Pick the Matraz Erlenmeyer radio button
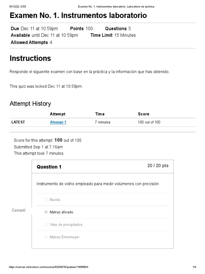This screenshot has width=205, height=274. (x=46, y=237)
